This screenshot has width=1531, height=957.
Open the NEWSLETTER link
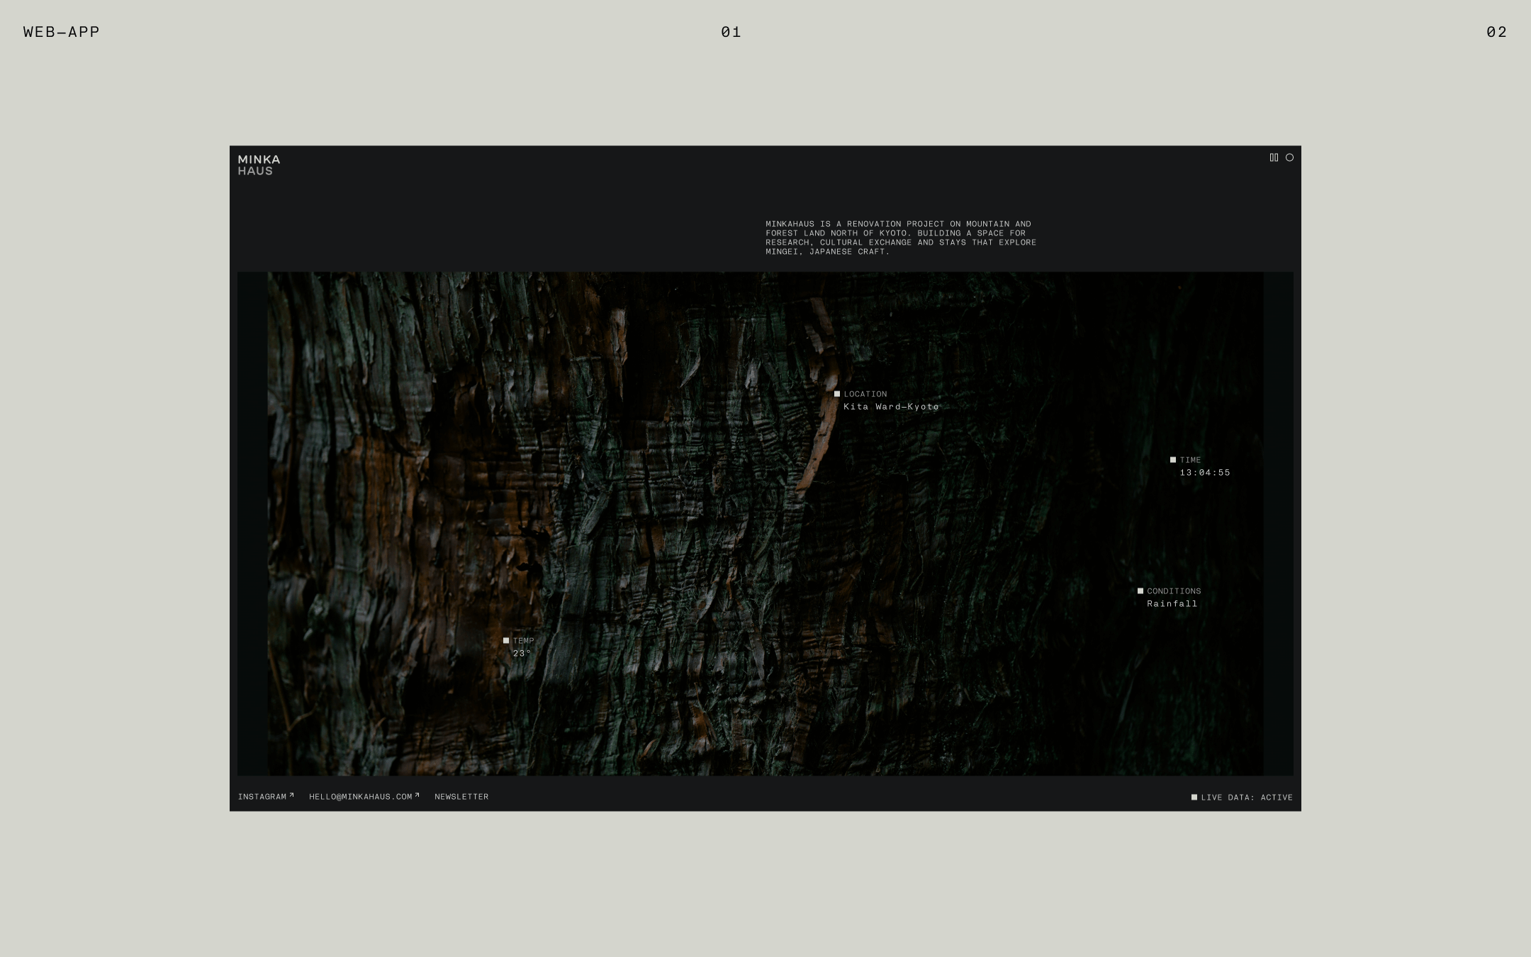click(461, 797)
